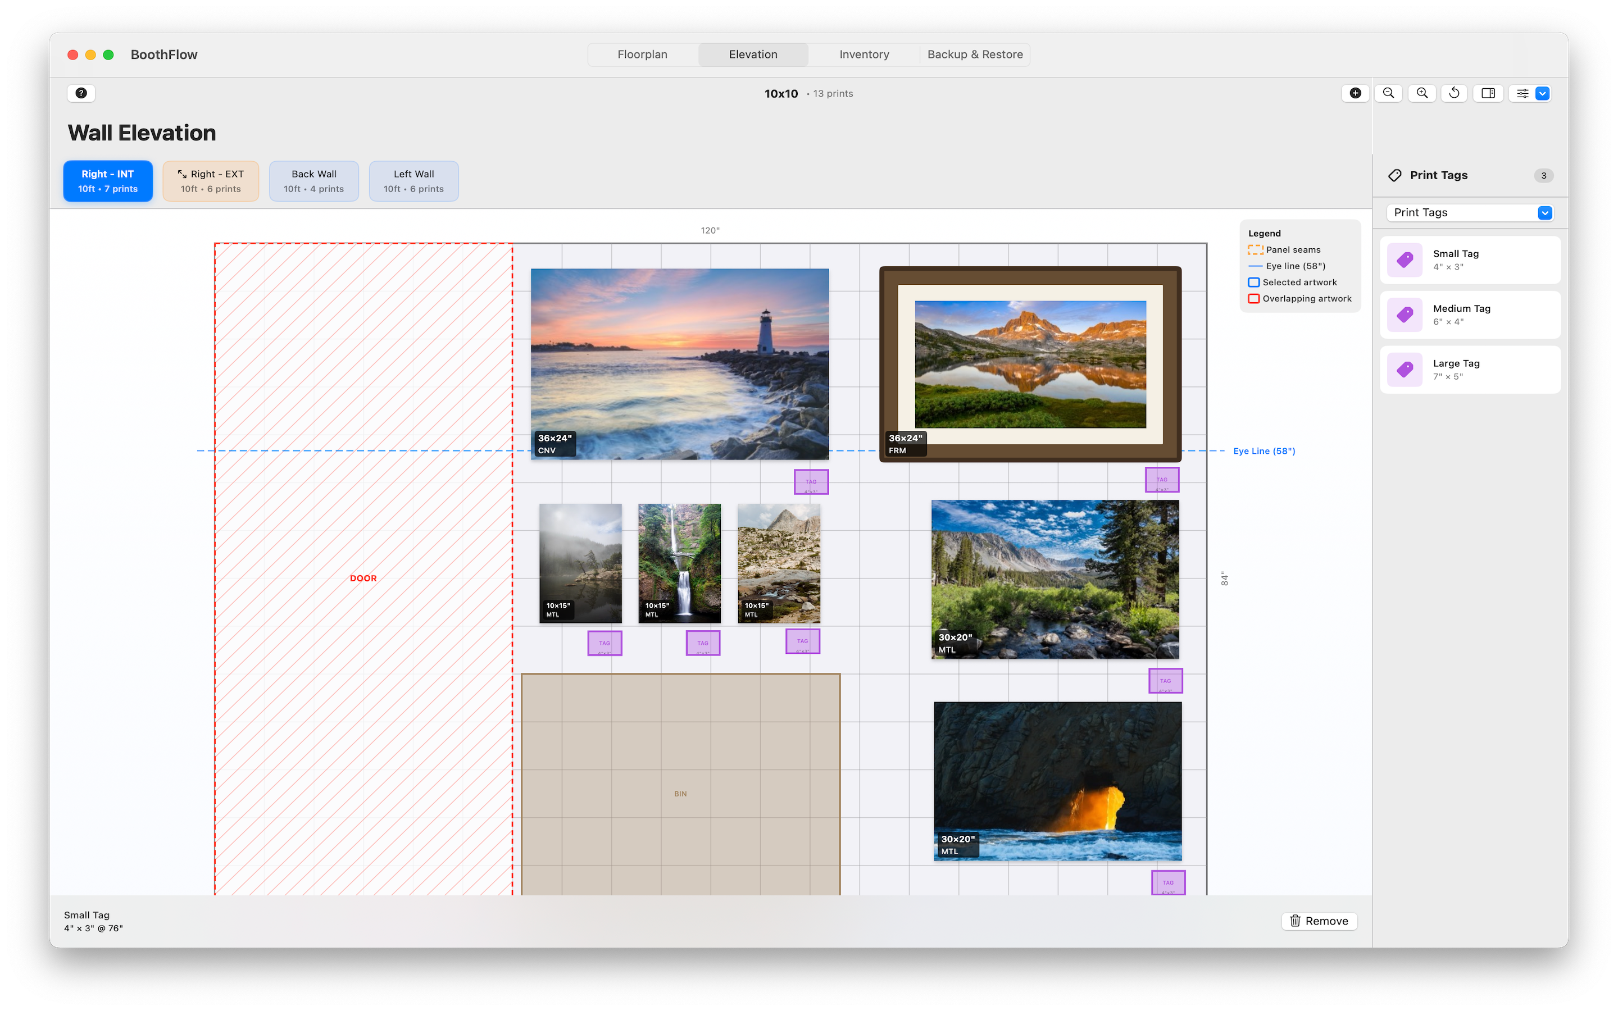Screen dimensions: 1618x1011
Task: Click the 3 count badge beside Print Tags
Action: coord(1543,175)
